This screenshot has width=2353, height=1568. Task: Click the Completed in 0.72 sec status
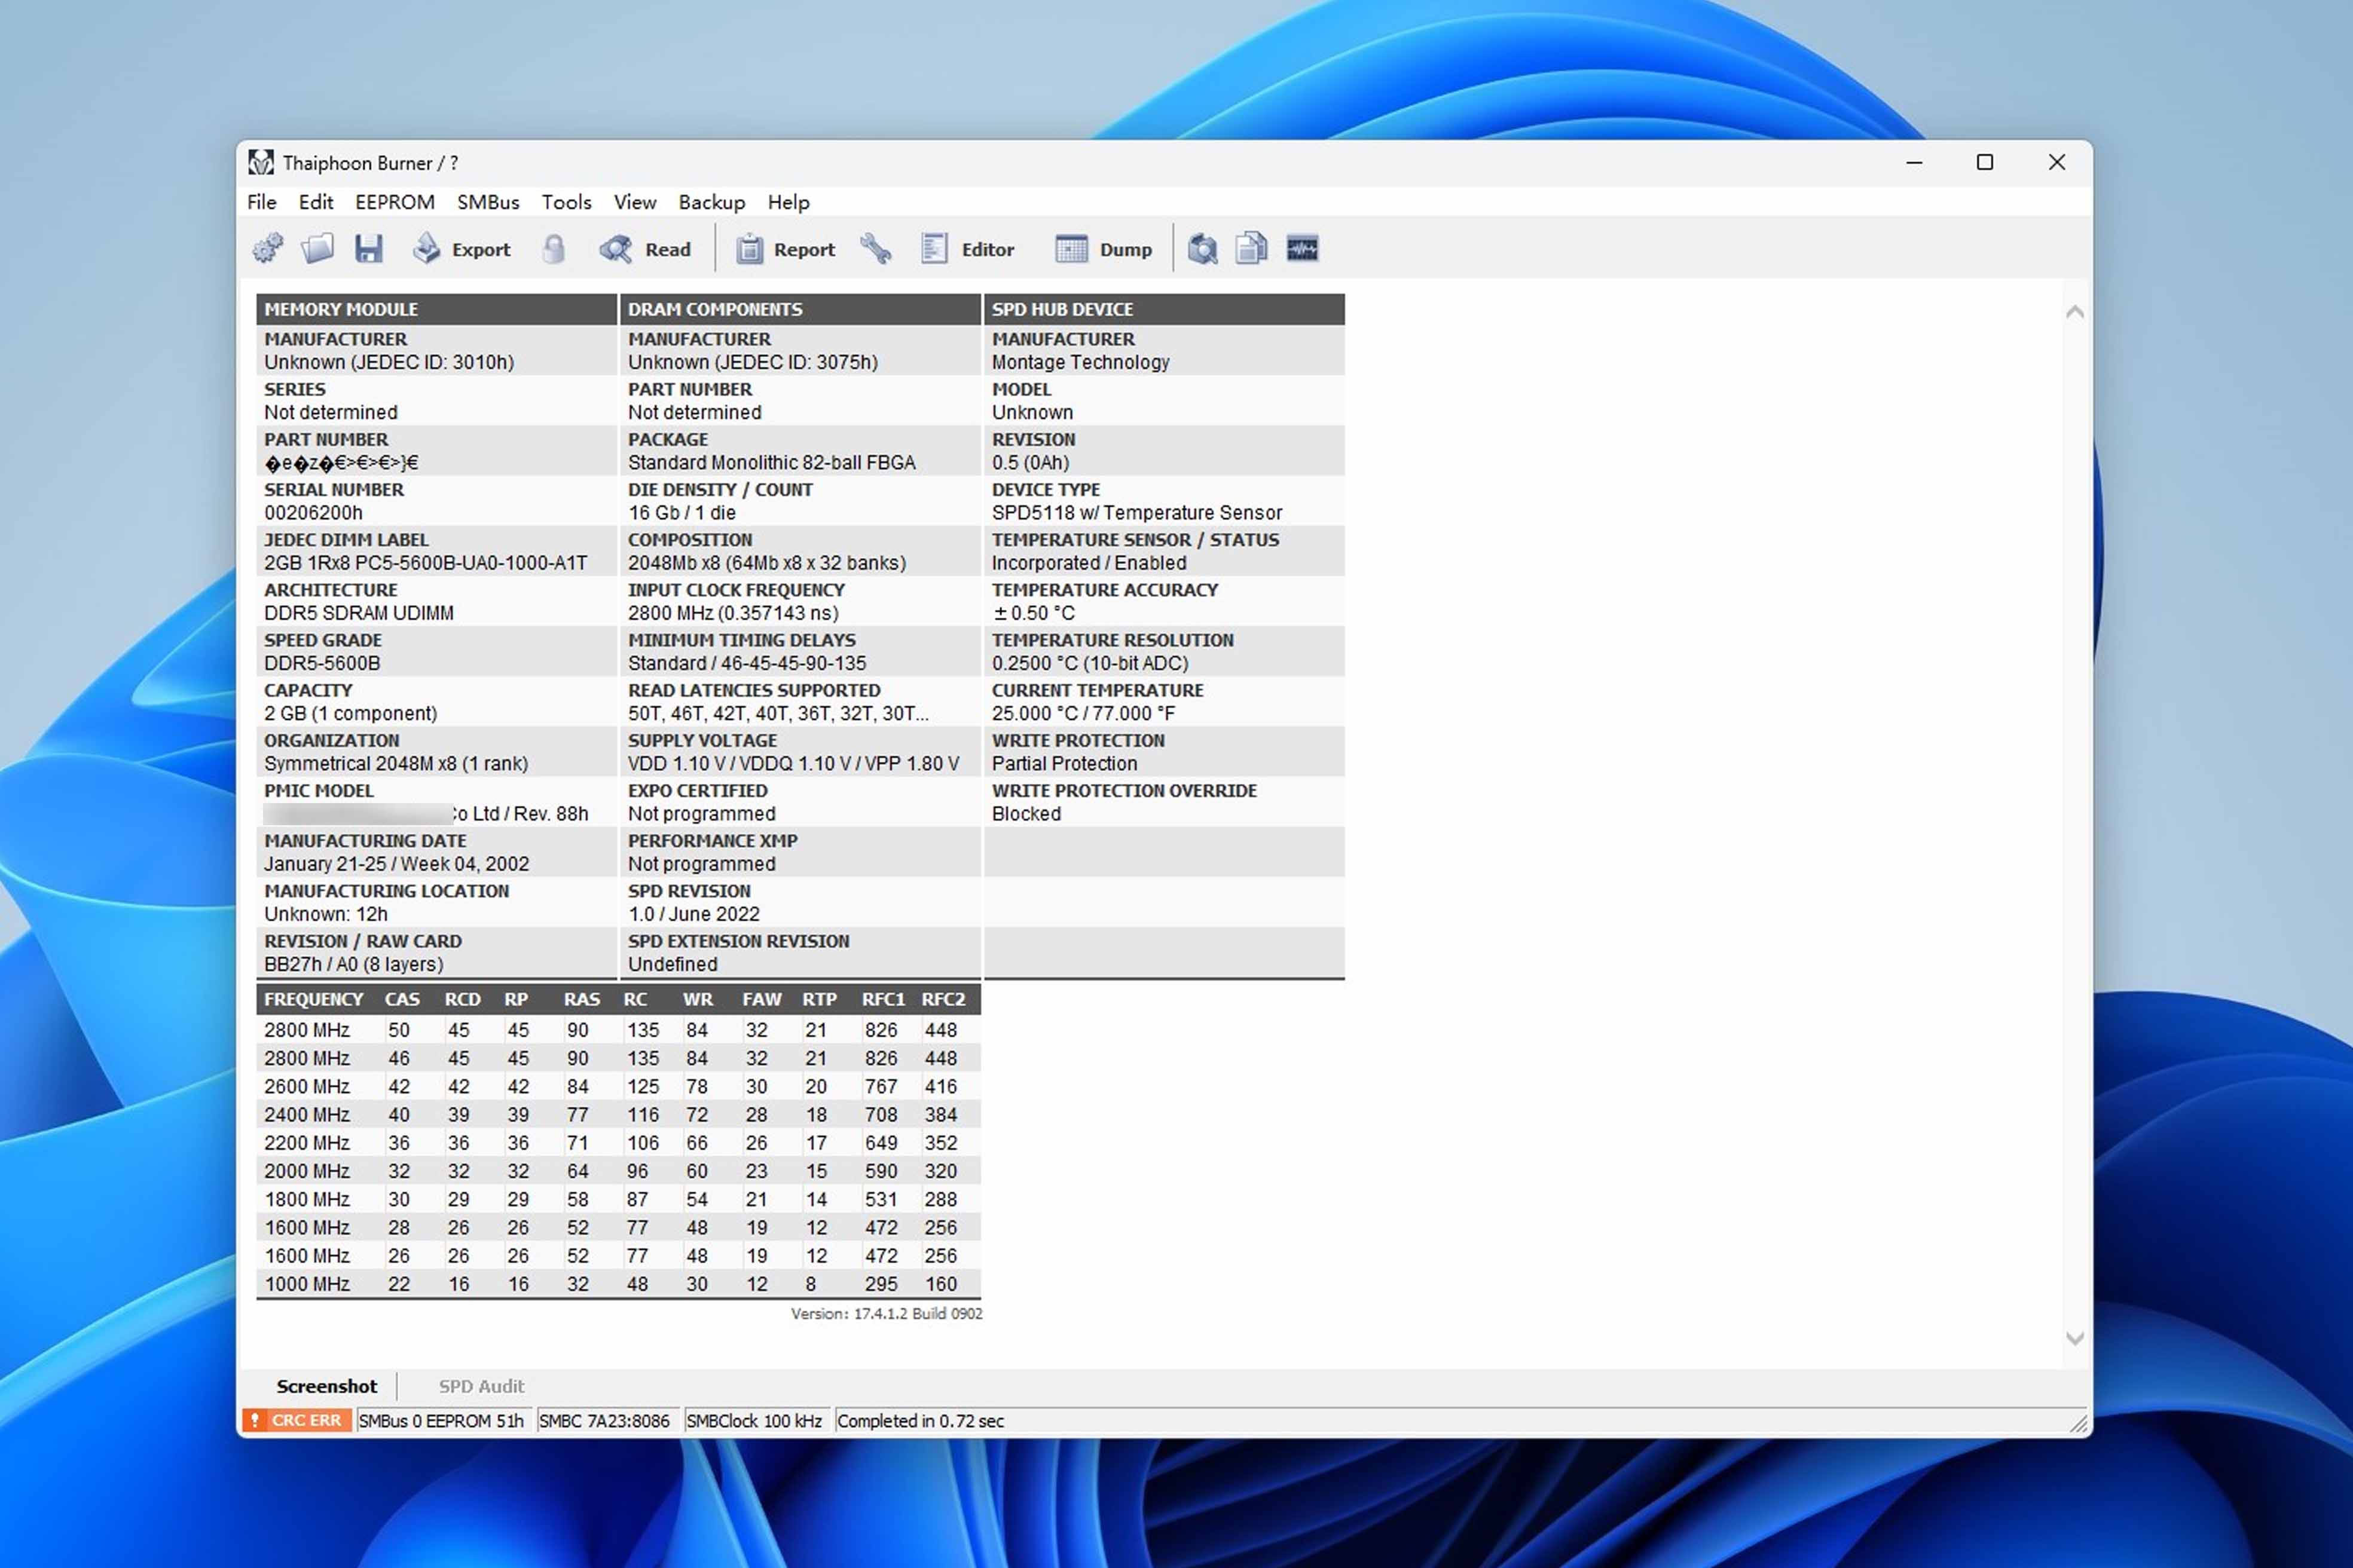[921, 1420]
